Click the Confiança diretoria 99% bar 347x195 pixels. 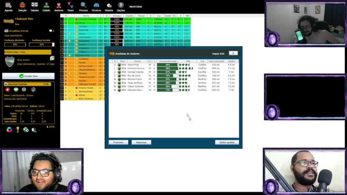[x=15, y=44]
